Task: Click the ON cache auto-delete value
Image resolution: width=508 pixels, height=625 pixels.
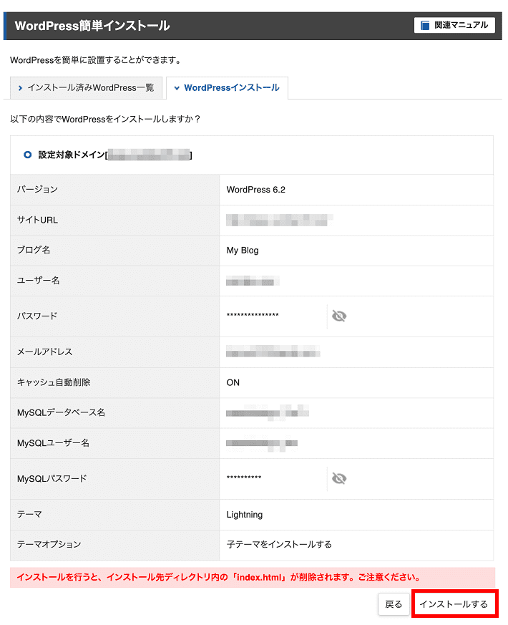Action: [x=233, y=382]
